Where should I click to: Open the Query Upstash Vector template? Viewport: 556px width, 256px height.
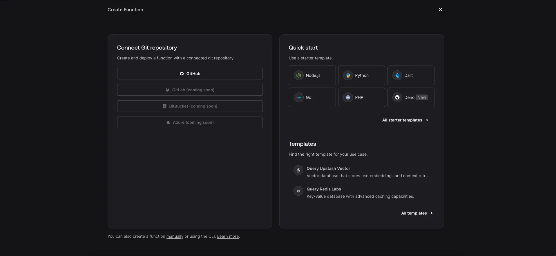pyautogui.click(x=361, y=172)
